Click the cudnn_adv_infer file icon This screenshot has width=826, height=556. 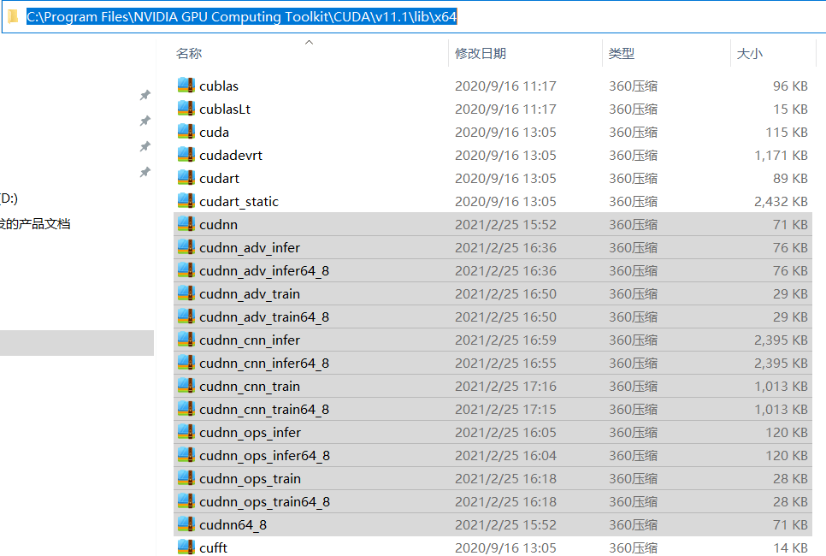click(x=186, y=247)
